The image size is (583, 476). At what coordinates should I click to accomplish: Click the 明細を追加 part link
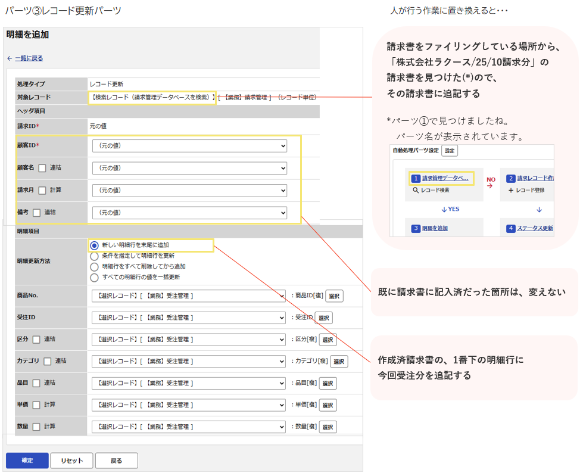[x=435, y=228]
